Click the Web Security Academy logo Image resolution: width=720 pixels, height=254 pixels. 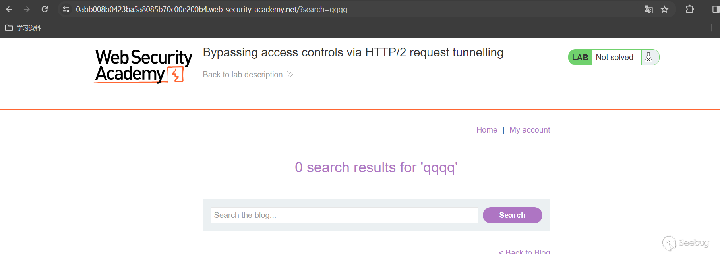pyautogui.click(x=143, y=65)
